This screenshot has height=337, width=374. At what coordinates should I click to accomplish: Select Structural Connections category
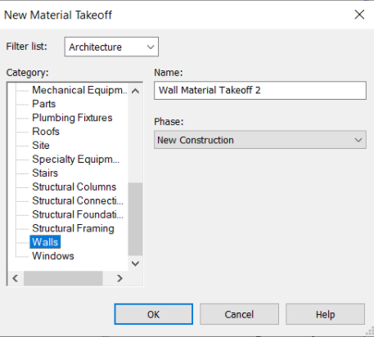click(78, 200)
